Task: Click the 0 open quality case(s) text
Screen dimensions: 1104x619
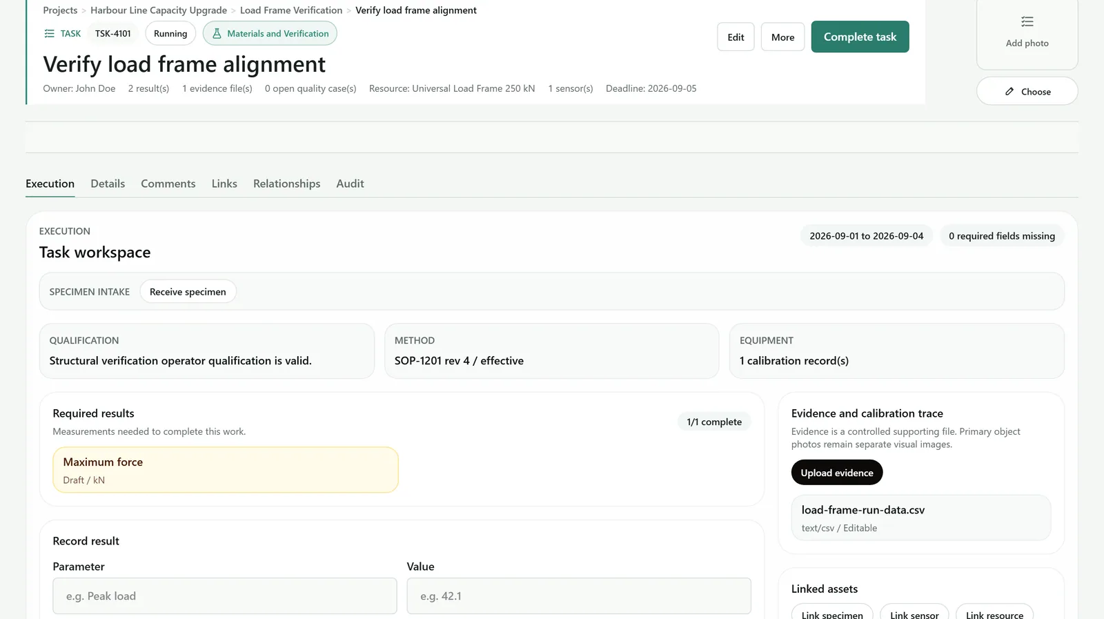Action: coord(310,88)
